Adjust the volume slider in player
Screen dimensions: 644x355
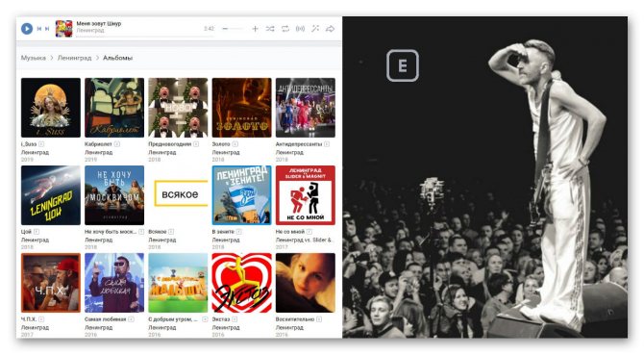click(232, 29)
